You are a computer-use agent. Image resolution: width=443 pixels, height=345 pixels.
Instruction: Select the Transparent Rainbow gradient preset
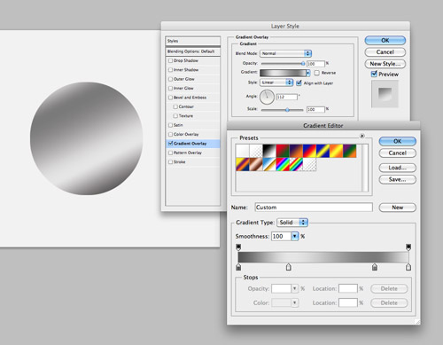[x=296, y=164]
